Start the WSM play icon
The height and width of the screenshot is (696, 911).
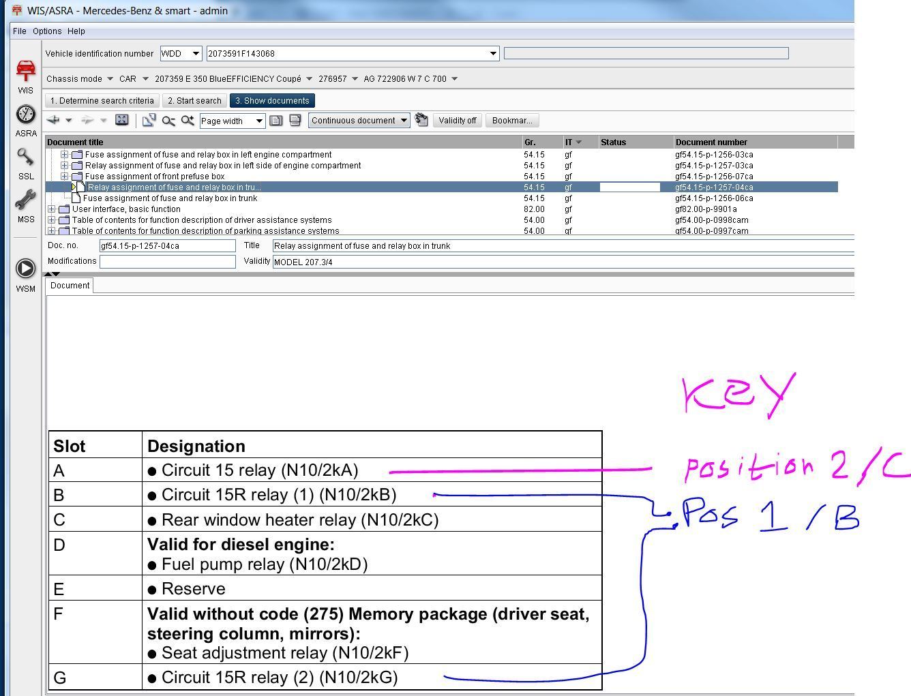pos(25,269)
